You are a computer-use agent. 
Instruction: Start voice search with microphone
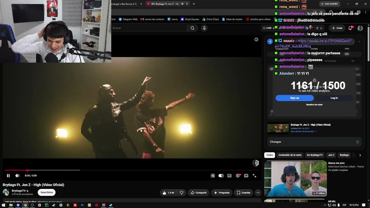point(204,28)
